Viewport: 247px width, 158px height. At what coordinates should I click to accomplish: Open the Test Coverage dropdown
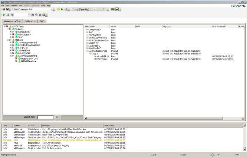click(50, 9)
